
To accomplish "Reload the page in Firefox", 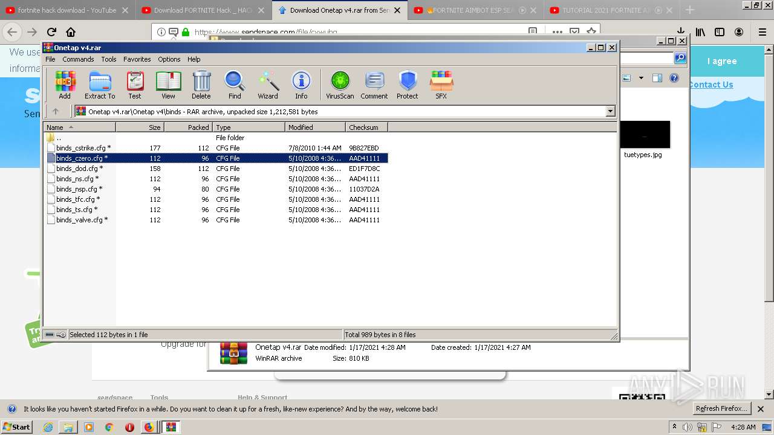I will pos(52,32).
